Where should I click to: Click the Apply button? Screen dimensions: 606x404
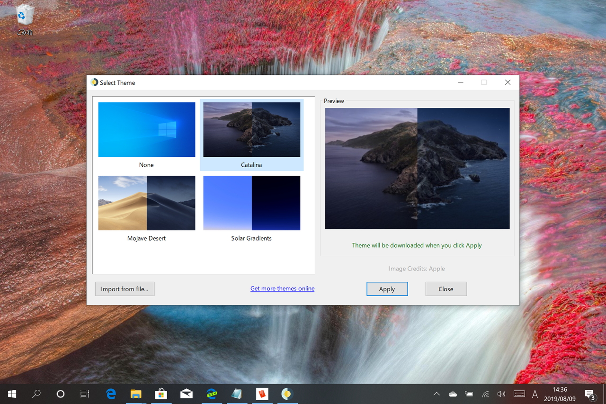point(387,289)
